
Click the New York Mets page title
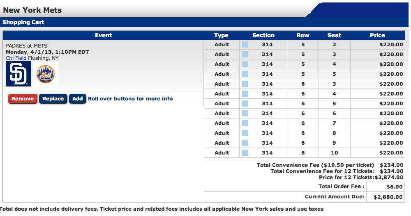pyautogui.click(x=32, y=10)
